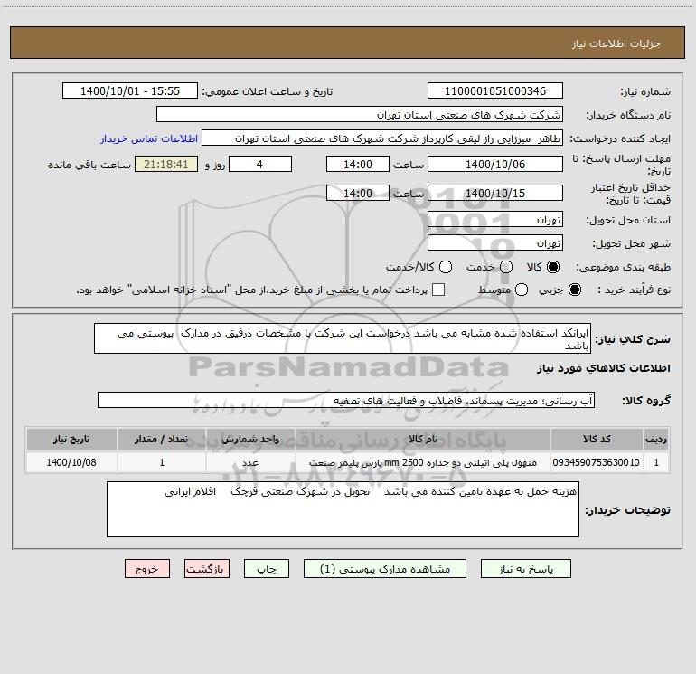Click item code 0934590753630010 cell
This screenshot has height=674, width=696.
point(597,462)
